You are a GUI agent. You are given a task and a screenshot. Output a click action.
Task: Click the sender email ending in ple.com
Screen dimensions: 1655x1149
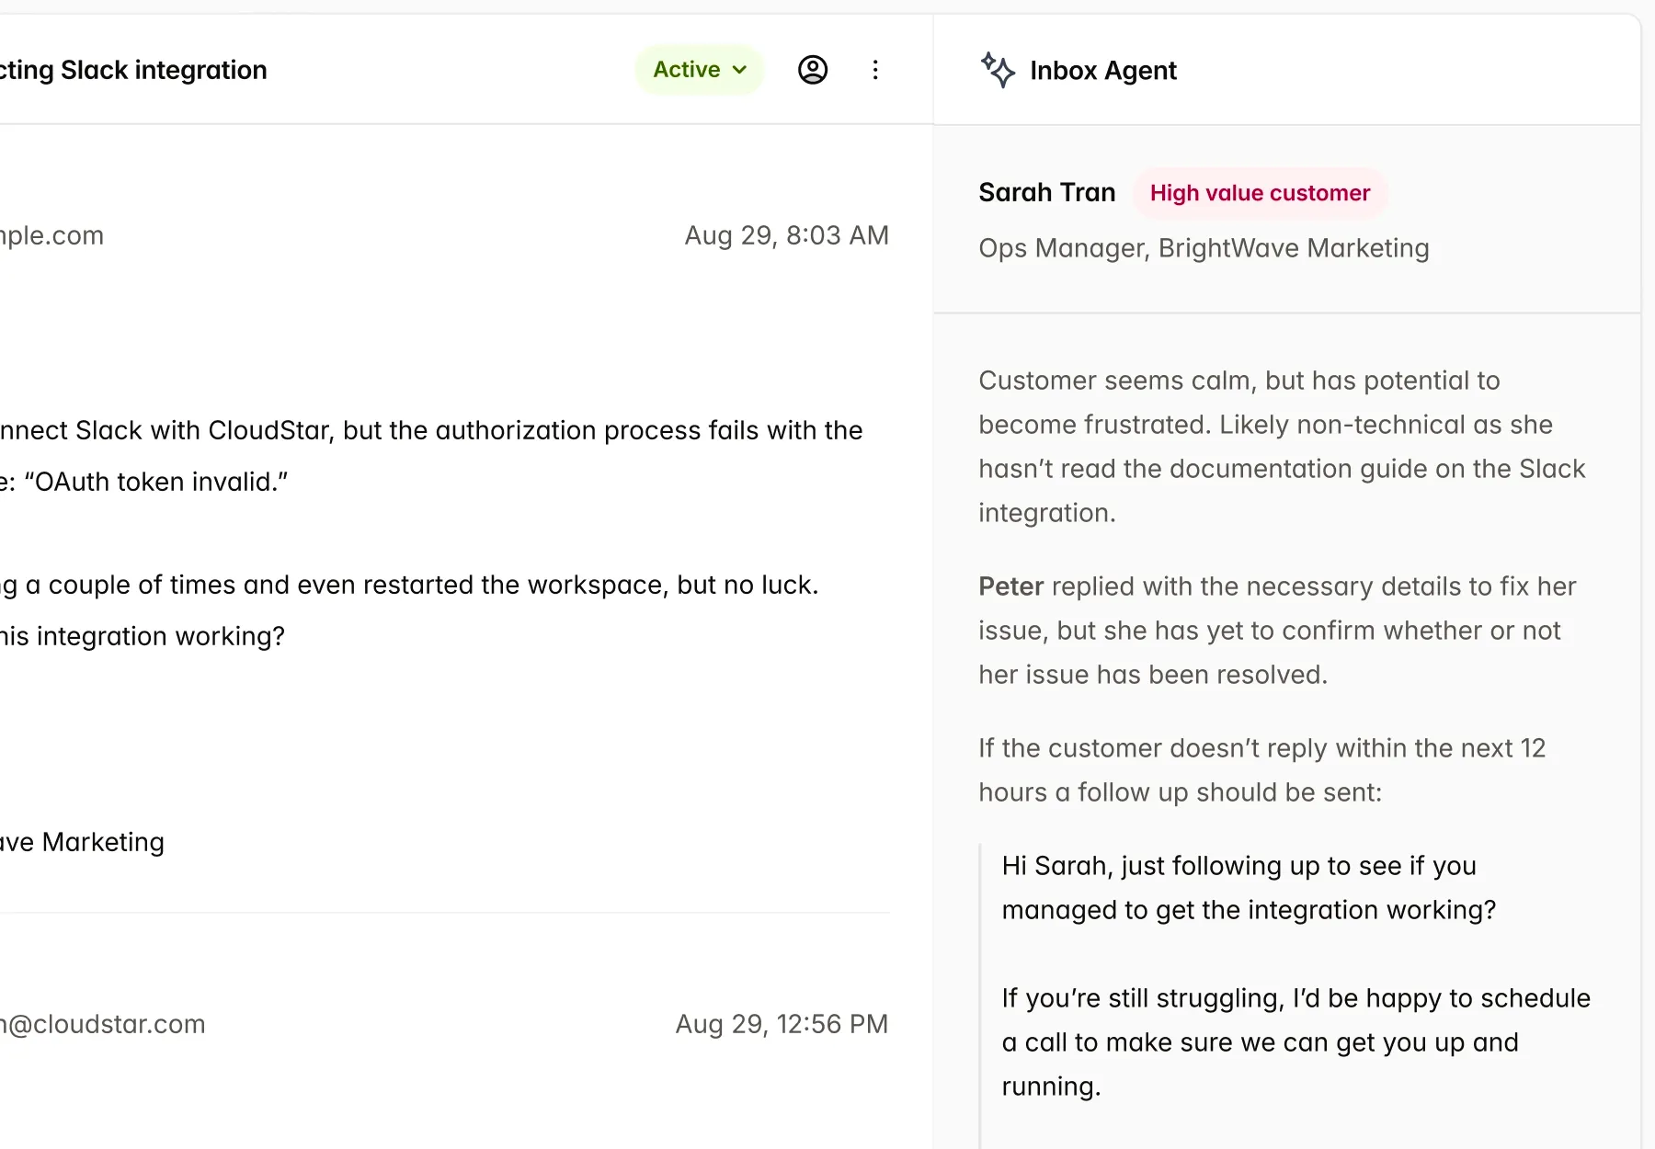coord(51,235)
